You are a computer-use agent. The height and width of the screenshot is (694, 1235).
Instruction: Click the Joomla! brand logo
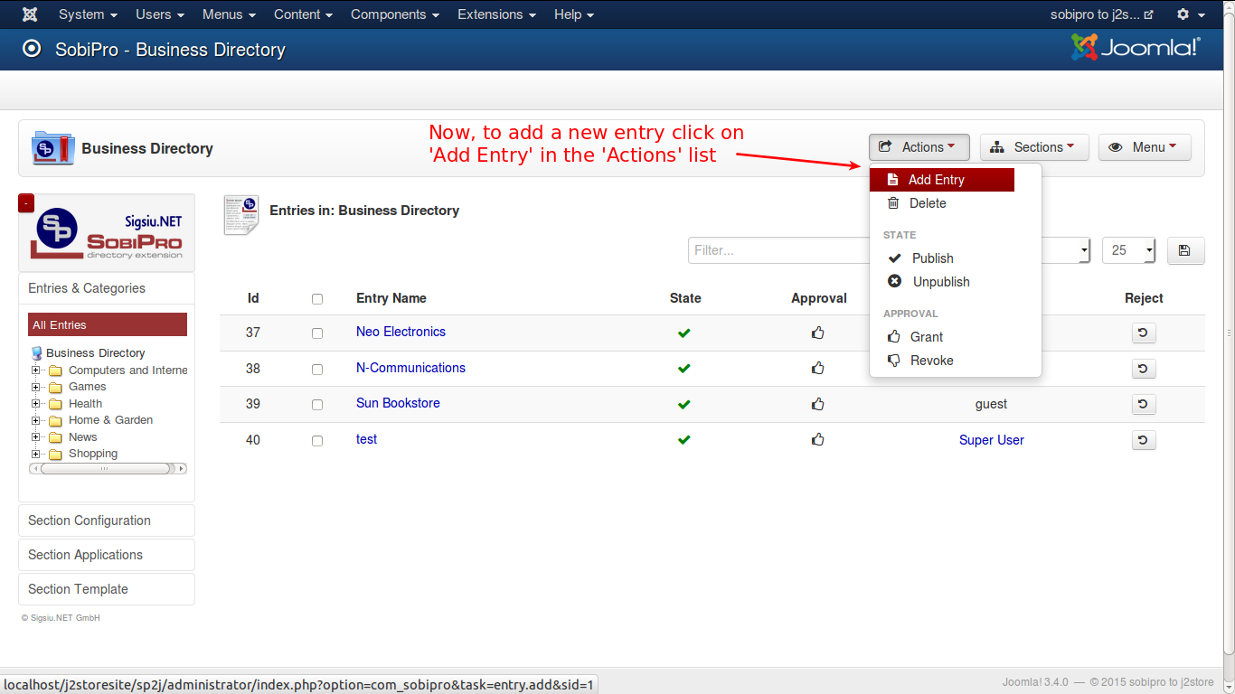click(1136, 48)
